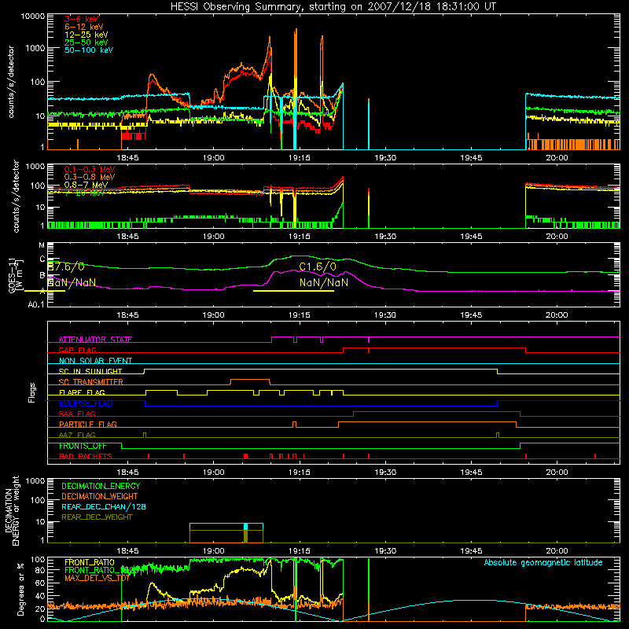Select the 0.3-0.8 MeV legend label
The image size is (629, 629).
click(90, 177)
